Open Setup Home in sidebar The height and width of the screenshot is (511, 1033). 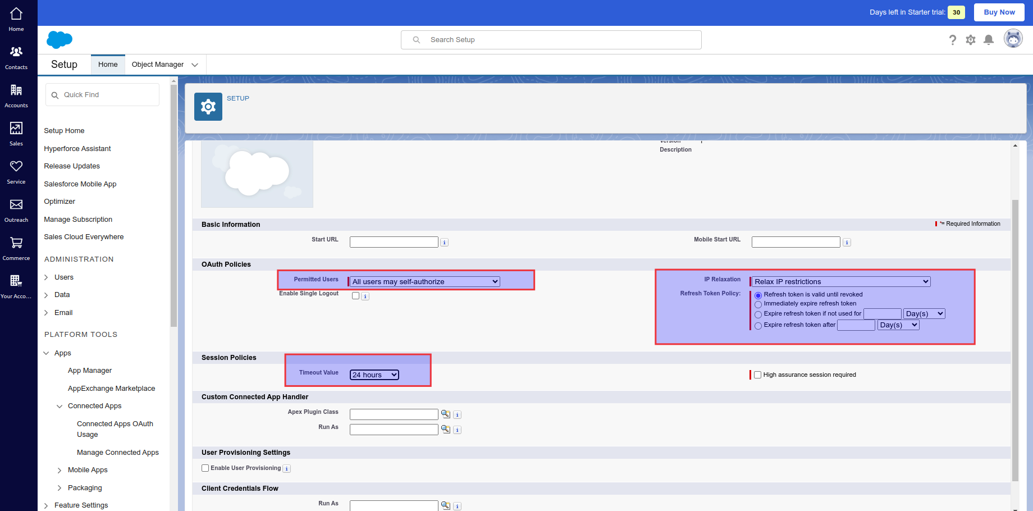point(64,131)
